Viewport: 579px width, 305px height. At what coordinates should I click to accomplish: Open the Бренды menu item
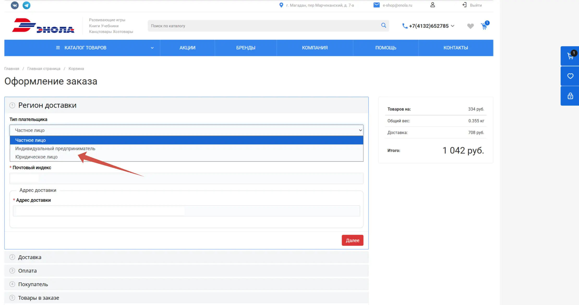[246, 48]
